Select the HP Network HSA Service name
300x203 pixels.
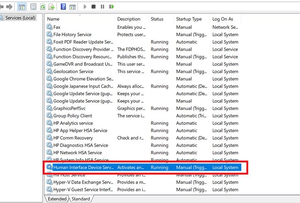78,153
